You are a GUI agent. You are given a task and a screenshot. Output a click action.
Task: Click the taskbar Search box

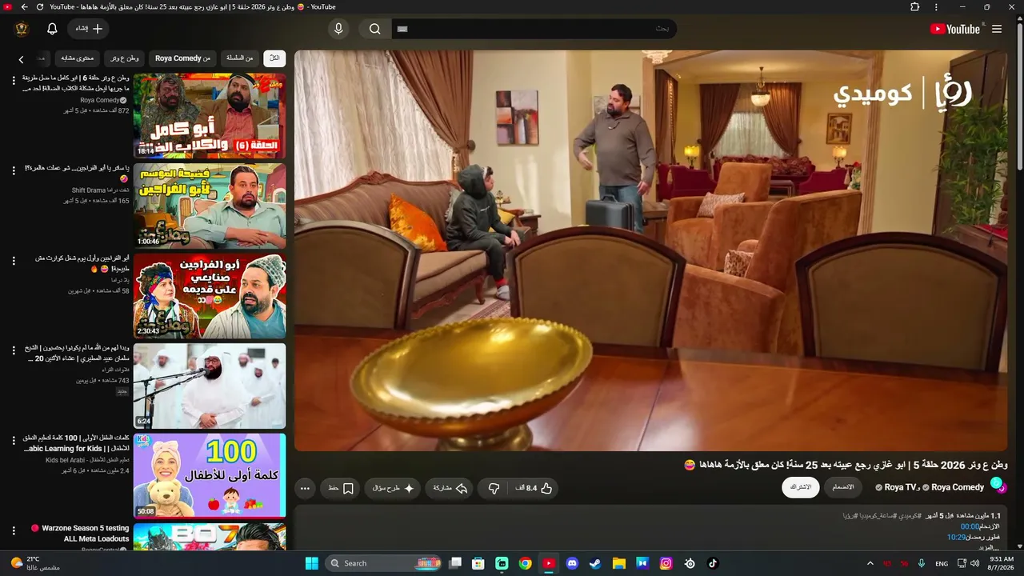pyautogui.click(x=385, y=563)
